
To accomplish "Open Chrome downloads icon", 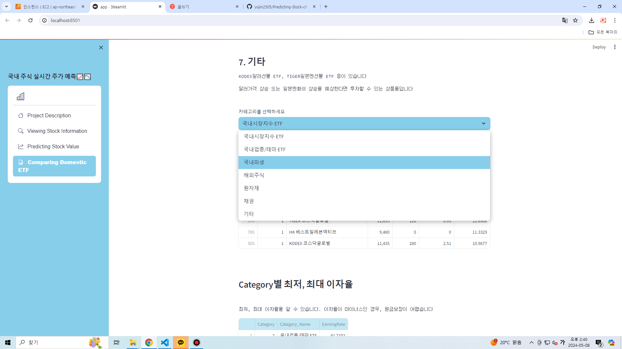I will (x=591, y=20).
